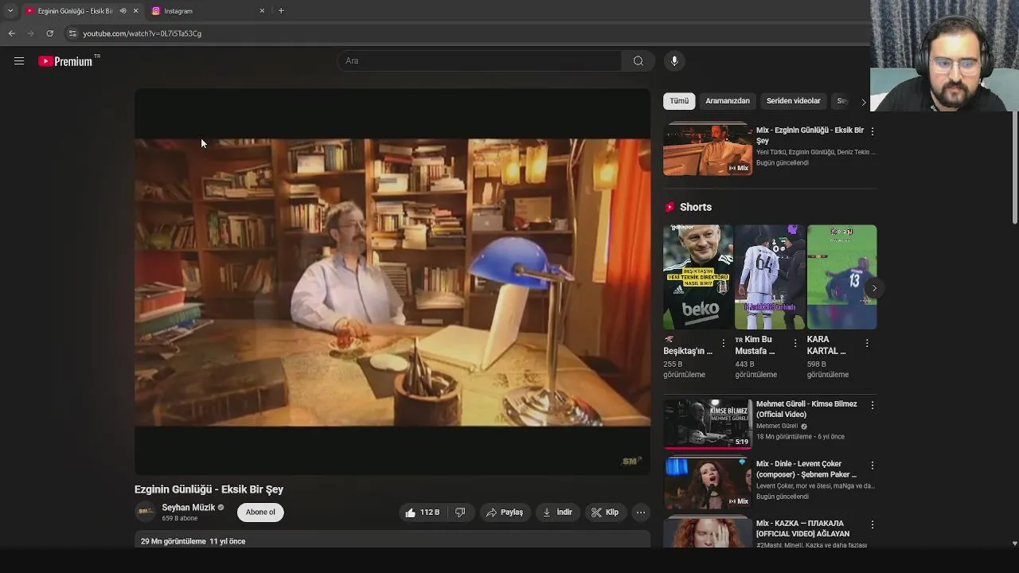This screenshot has width=1019, height=573.
Task: Share the video via Paylaş
Action: (505, 513)
